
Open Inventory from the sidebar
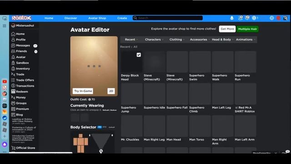[x=20, y=69]
